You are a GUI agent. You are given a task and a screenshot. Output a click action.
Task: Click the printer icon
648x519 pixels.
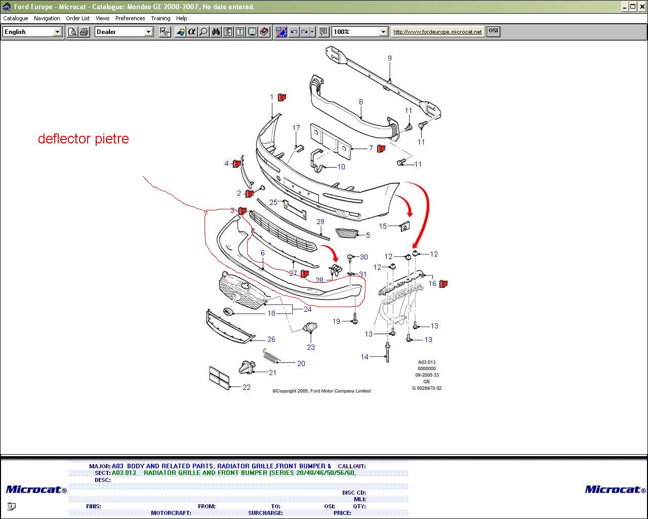[84, 32]
